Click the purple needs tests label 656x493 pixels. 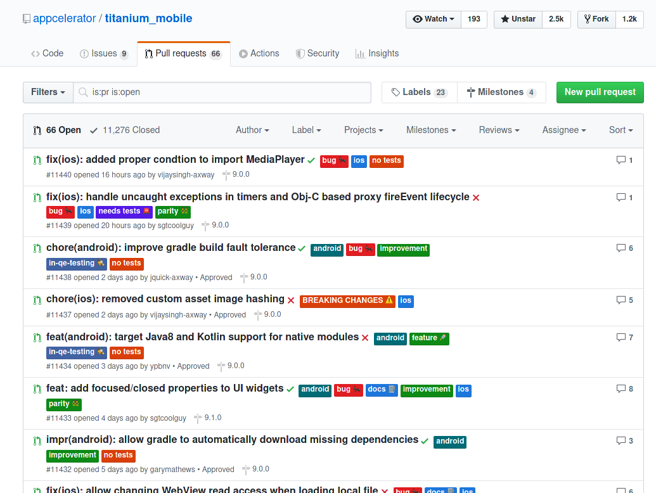point(124,212)
